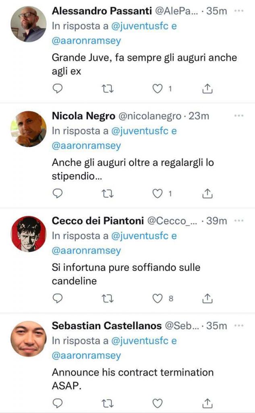Screen dimensions: 255x413
Task: Open more options for Alessandro Passanti's tweet
Action: pos(239,11)
